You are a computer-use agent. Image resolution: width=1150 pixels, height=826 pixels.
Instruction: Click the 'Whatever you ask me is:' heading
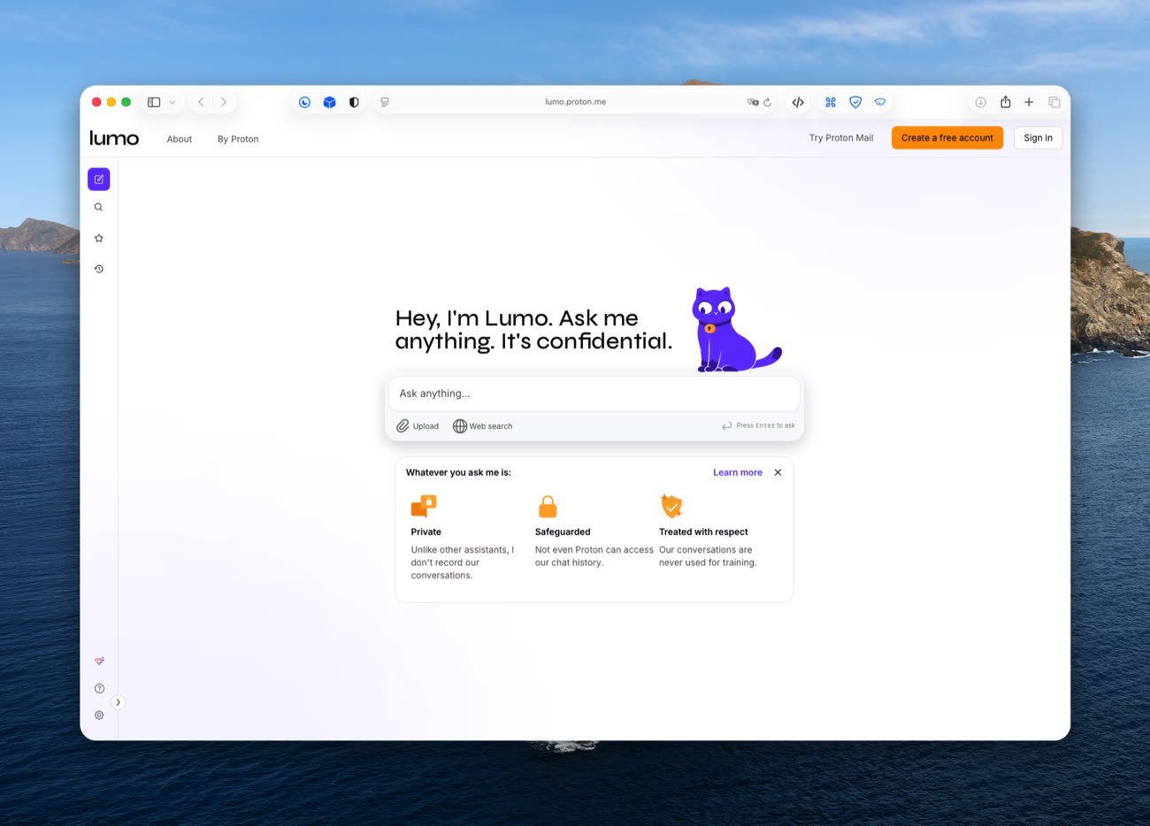click(458, 472)
